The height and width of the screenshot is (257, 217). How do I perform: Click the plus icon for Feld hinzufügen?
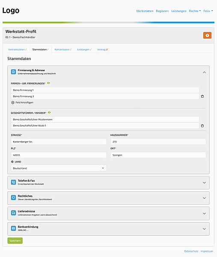pyautogui.click(x=13, y=102)
